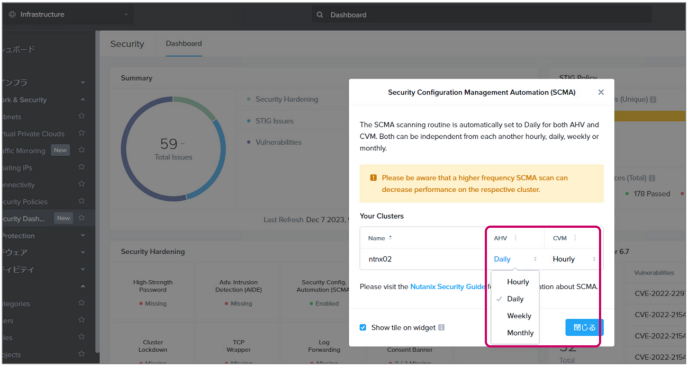Favorite the Virtual Private Clouds item

tap(82, 133)
